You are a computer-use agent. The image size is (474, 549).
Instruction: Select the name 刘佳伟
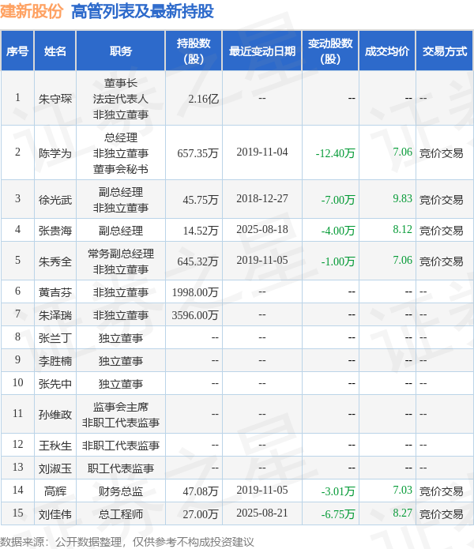(x=55, y=514)
